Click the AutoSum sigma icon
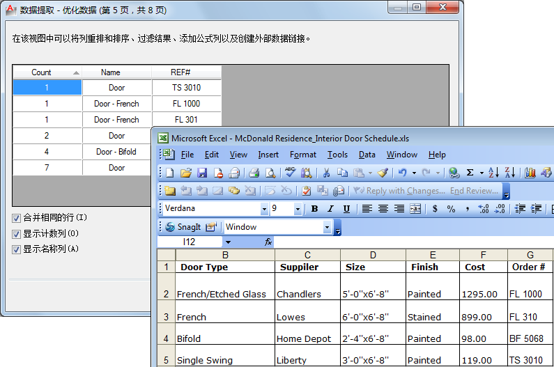The height and width of the screenshot is (367, 554). click(x=470, y=173)
